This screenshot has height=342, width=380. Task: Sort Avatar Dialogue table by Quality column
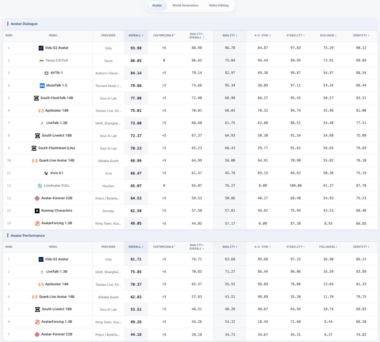230,36
